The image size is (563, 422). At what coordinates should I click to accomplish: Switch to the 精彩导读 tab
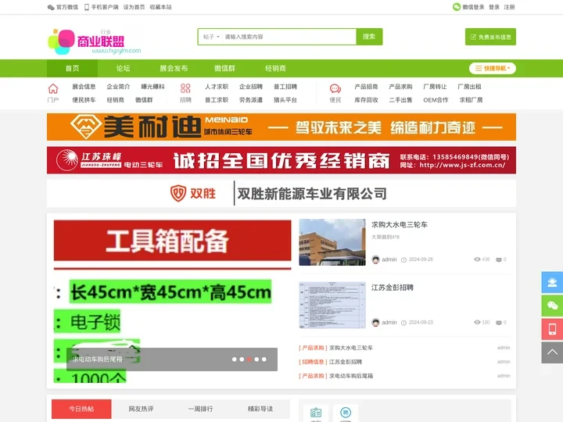coord(260,409)
